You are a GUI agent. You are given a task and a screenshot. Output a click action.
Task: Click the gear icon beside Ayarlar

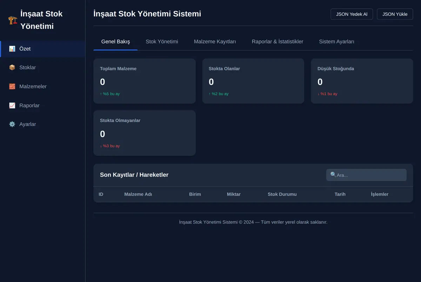pyautogui.click(x=12, y=124)
